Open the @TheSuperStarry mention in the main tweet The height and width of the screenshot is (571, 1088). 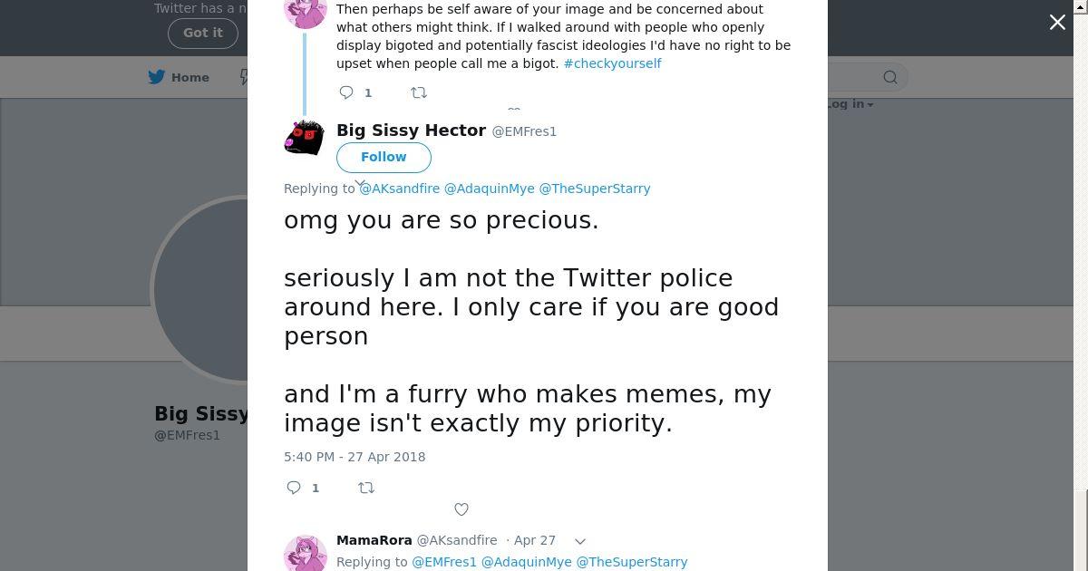(595, 189)
